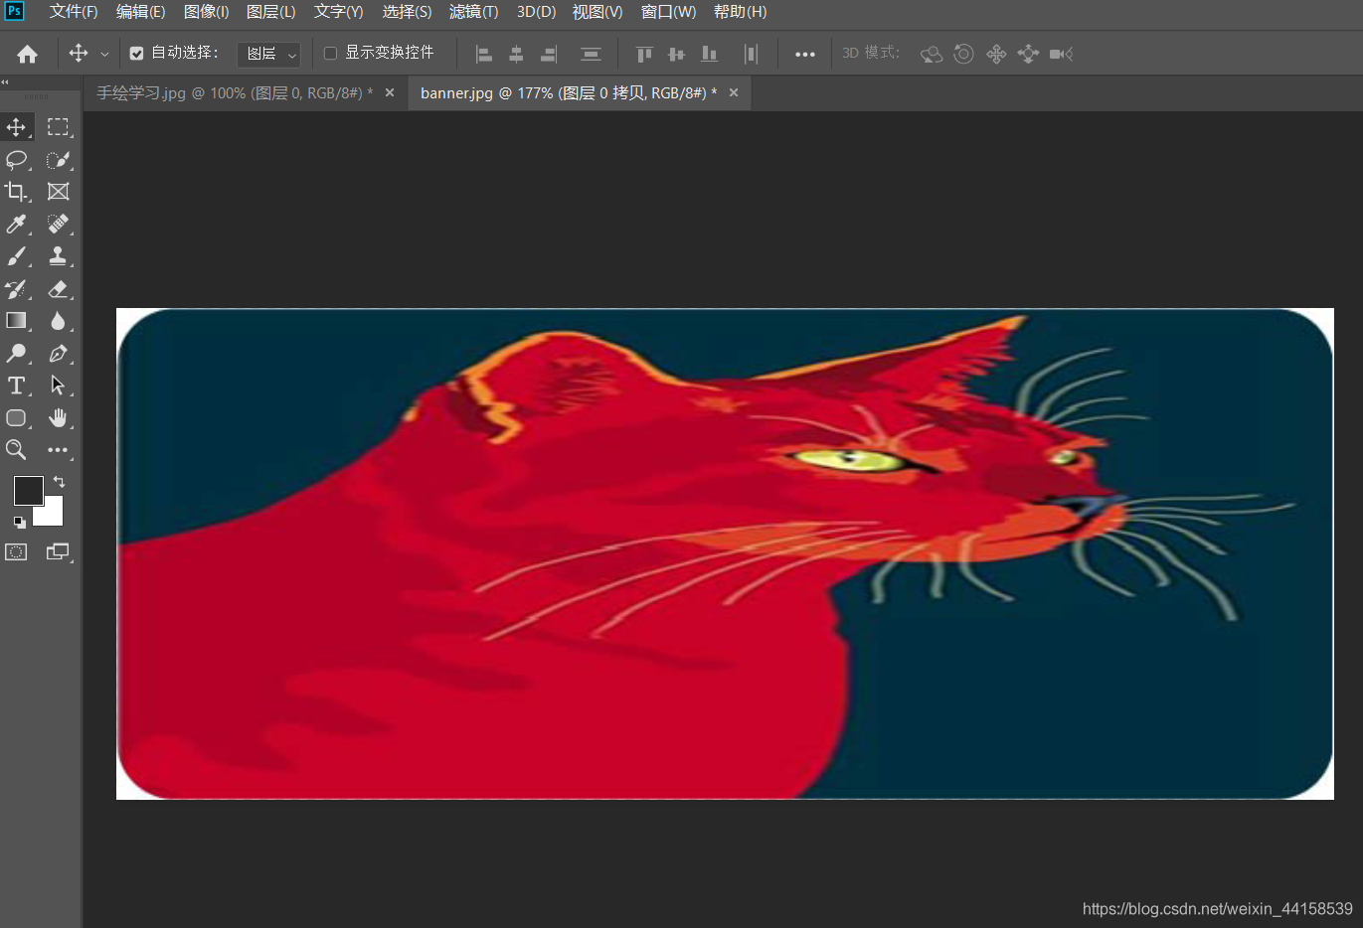Open the 自动选择 layer/group dropdown
Viewport: 1363px width, 928px height.
point(267,53)
